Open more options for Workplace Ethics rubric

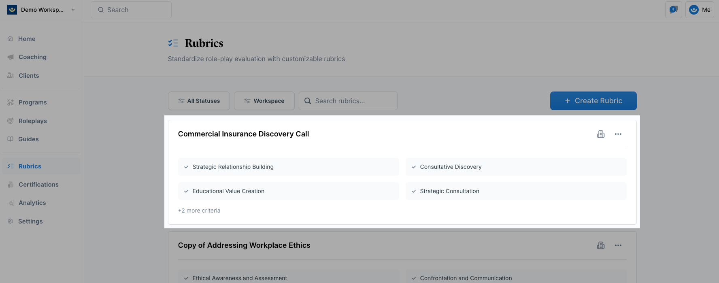coord(618,245)
